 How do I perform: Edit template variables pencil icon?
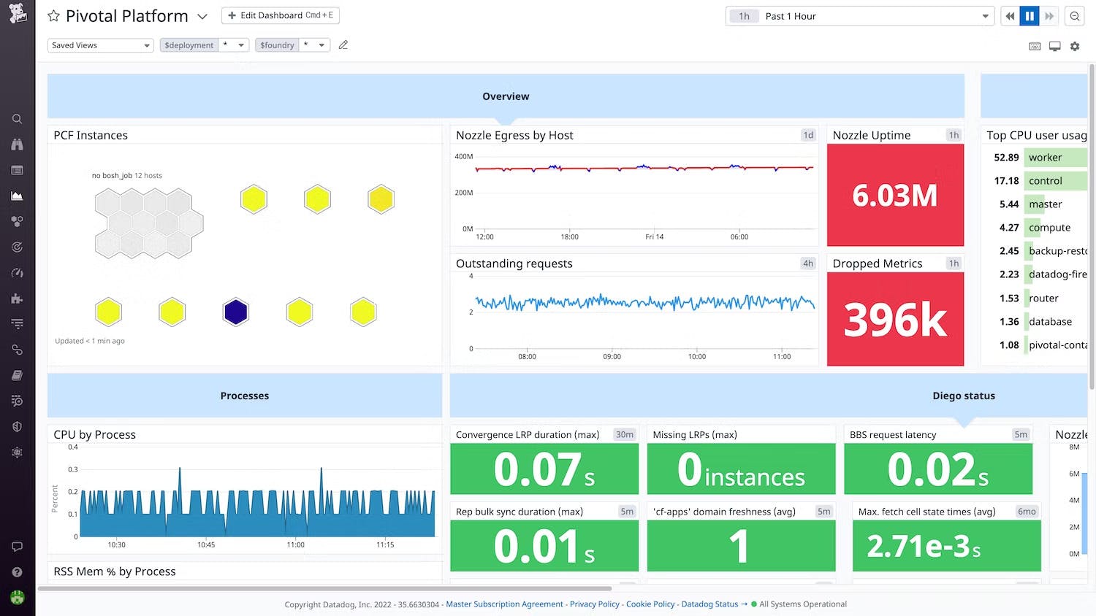click(x=343, y=45)
